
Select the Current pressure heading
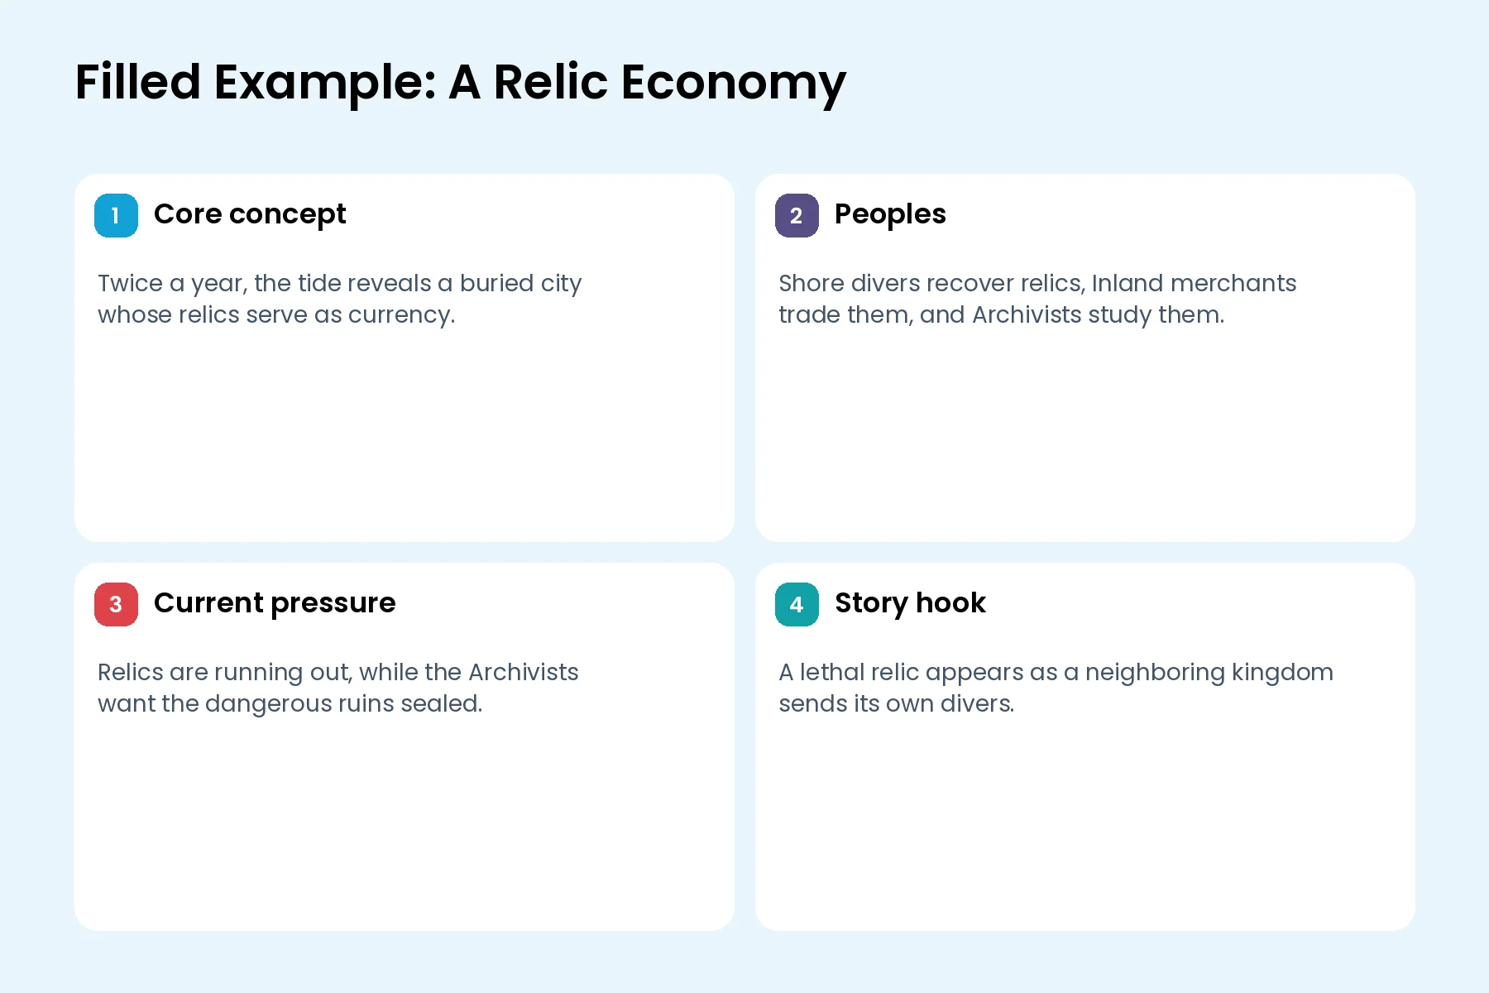[x=275, y=603]
